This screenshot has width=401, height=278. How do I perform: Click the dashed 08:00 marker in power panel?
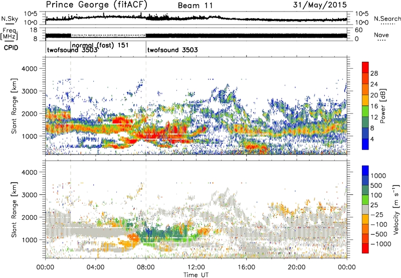[146, 106]
